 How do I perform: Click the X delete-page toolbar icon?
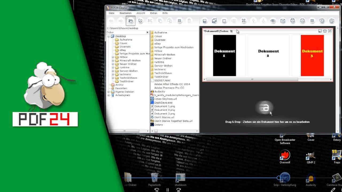coord(244,21)
